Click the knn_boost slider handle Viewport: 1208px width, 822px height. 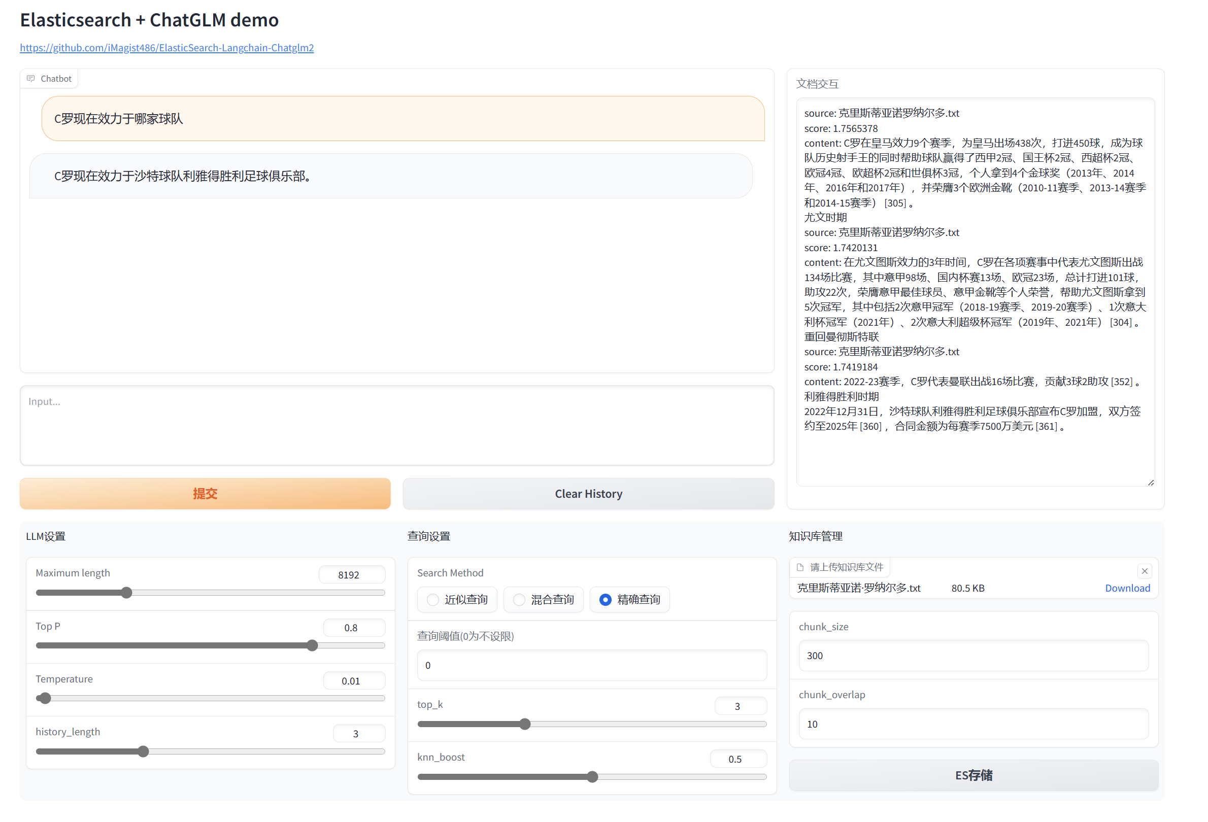pos(592,777)
